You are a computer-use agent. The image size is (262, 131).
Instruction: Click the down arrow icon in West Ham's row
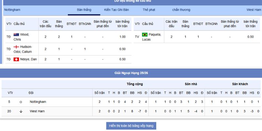click(x=21, y=111)
